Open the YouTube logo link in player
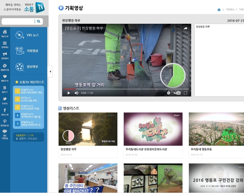 177,93
